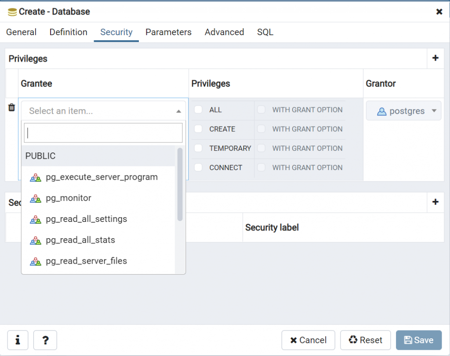The image size is (450, 356).
Task: Click the database icon in the title bar
Action: [x=12, y=12]
